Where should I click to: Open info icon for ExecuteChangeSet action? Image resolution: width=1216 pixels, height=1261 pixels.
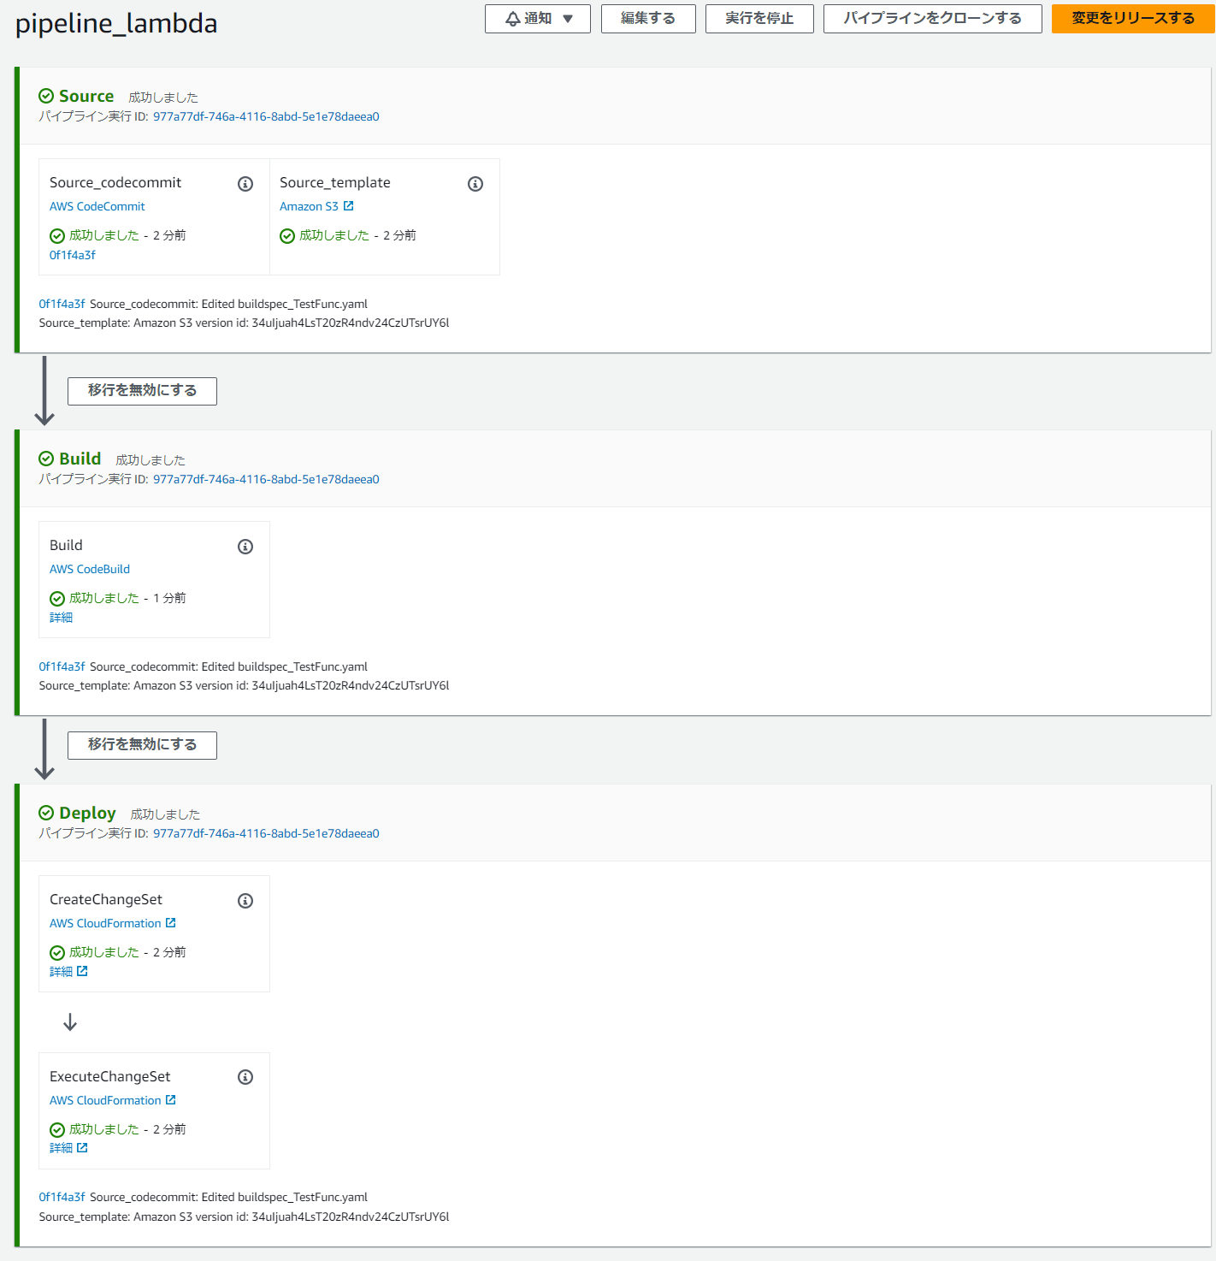pos(245,1077)
